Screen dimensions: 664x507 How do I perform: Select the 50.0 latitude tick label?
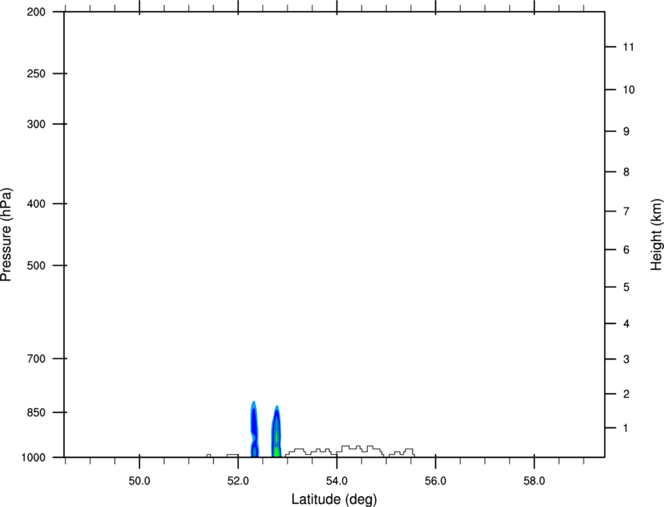[139, 481]
